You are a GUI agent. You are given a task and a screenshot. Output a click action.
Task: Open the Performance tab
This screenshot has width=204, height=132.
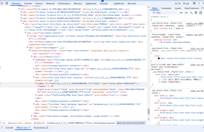click(x=64, y=3)
